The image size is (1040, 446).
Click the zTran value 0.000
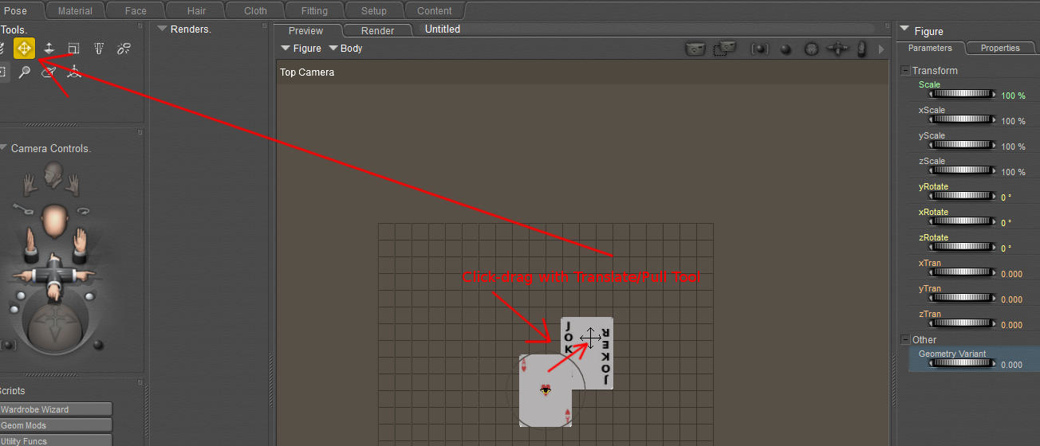[x=1012, y=325]
